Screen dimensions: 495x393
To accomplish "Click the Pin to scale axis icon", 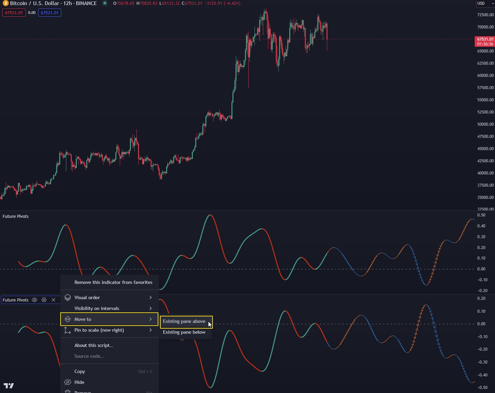I will coord(67,330).
